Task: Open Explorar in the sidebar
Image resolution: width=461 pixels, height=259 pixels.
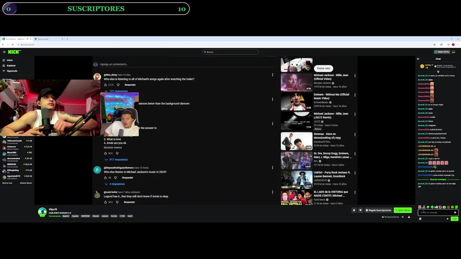Action: 9,65
